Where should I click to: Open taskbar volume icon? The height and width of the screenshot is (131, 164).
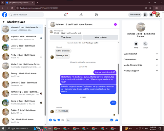(x=143, y=128)
